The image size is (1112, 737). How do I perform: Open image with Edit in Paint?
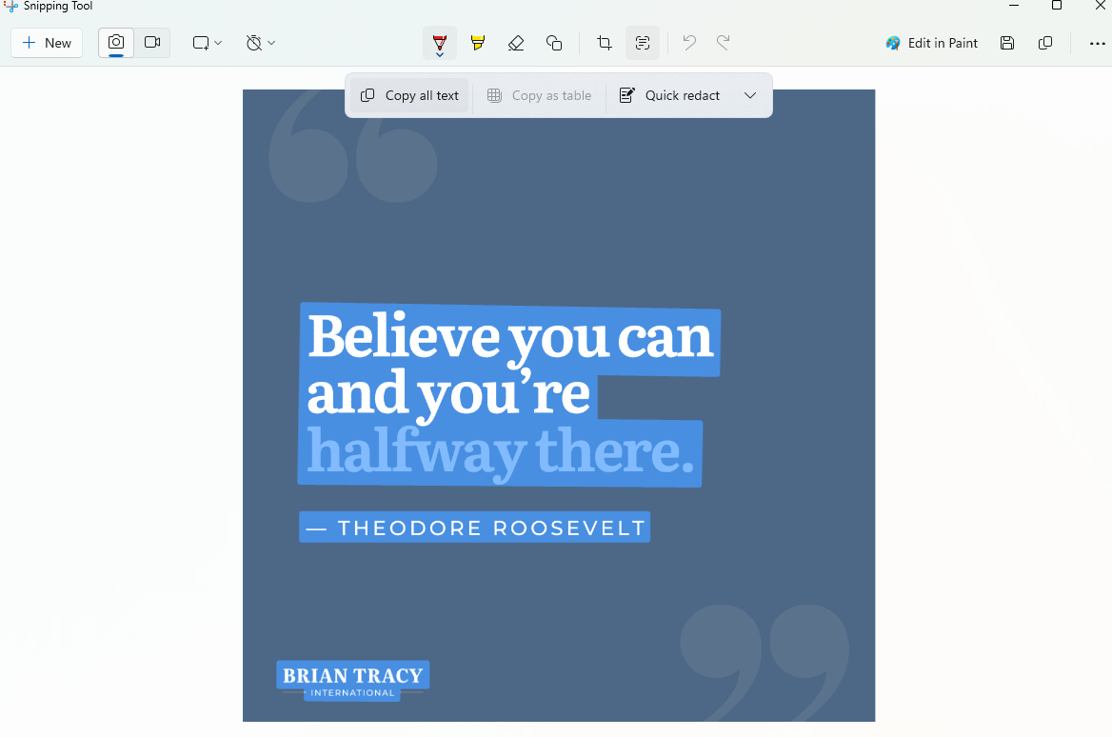(931, 43)
